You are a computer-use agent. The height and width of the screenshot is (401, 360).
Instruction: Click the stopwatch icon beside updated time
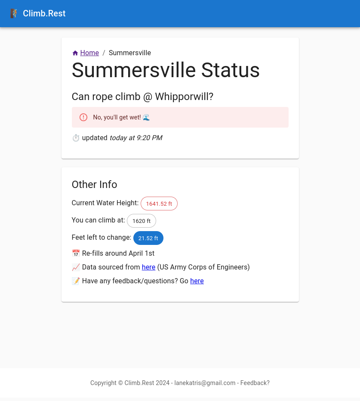point(76,138)
